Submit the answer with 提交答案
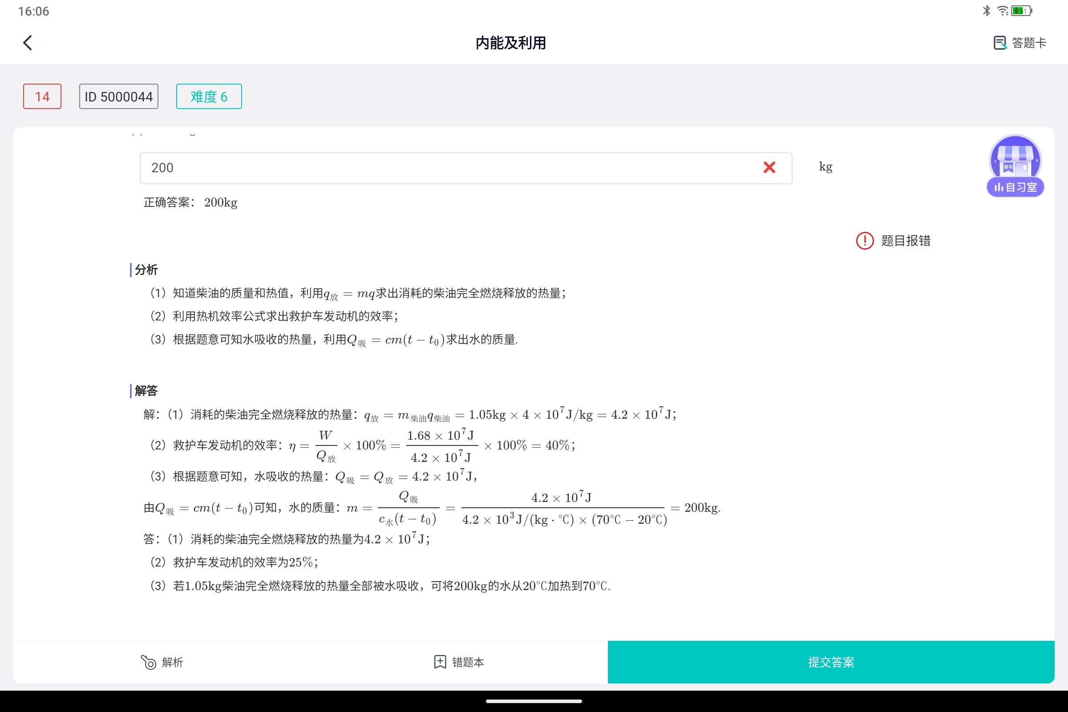1068x712 pixels. [830, 662]
